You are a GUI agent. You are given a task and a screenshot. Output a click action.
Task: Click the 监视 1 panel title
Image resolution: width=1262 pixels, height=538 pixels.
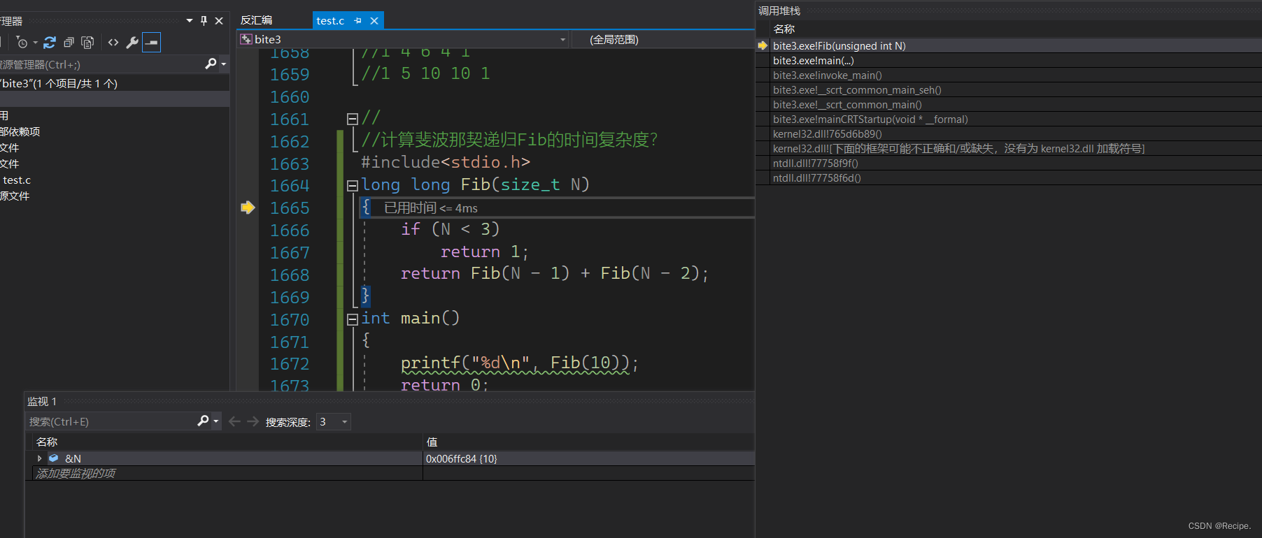point(42,402)
